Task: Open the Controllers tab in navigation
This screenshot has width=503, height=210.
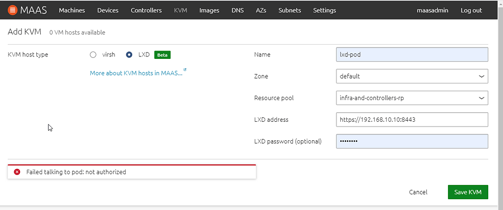Action: pyautogui.click(x=146, y=10)
